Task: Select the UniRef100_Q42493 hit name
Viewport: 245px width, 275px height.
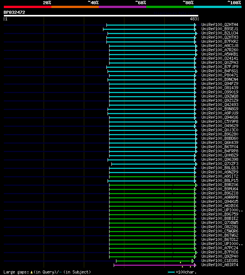Action: 220,105
